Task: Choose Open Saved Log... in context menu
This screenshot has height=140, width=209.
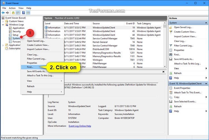Action: (42, 41)
